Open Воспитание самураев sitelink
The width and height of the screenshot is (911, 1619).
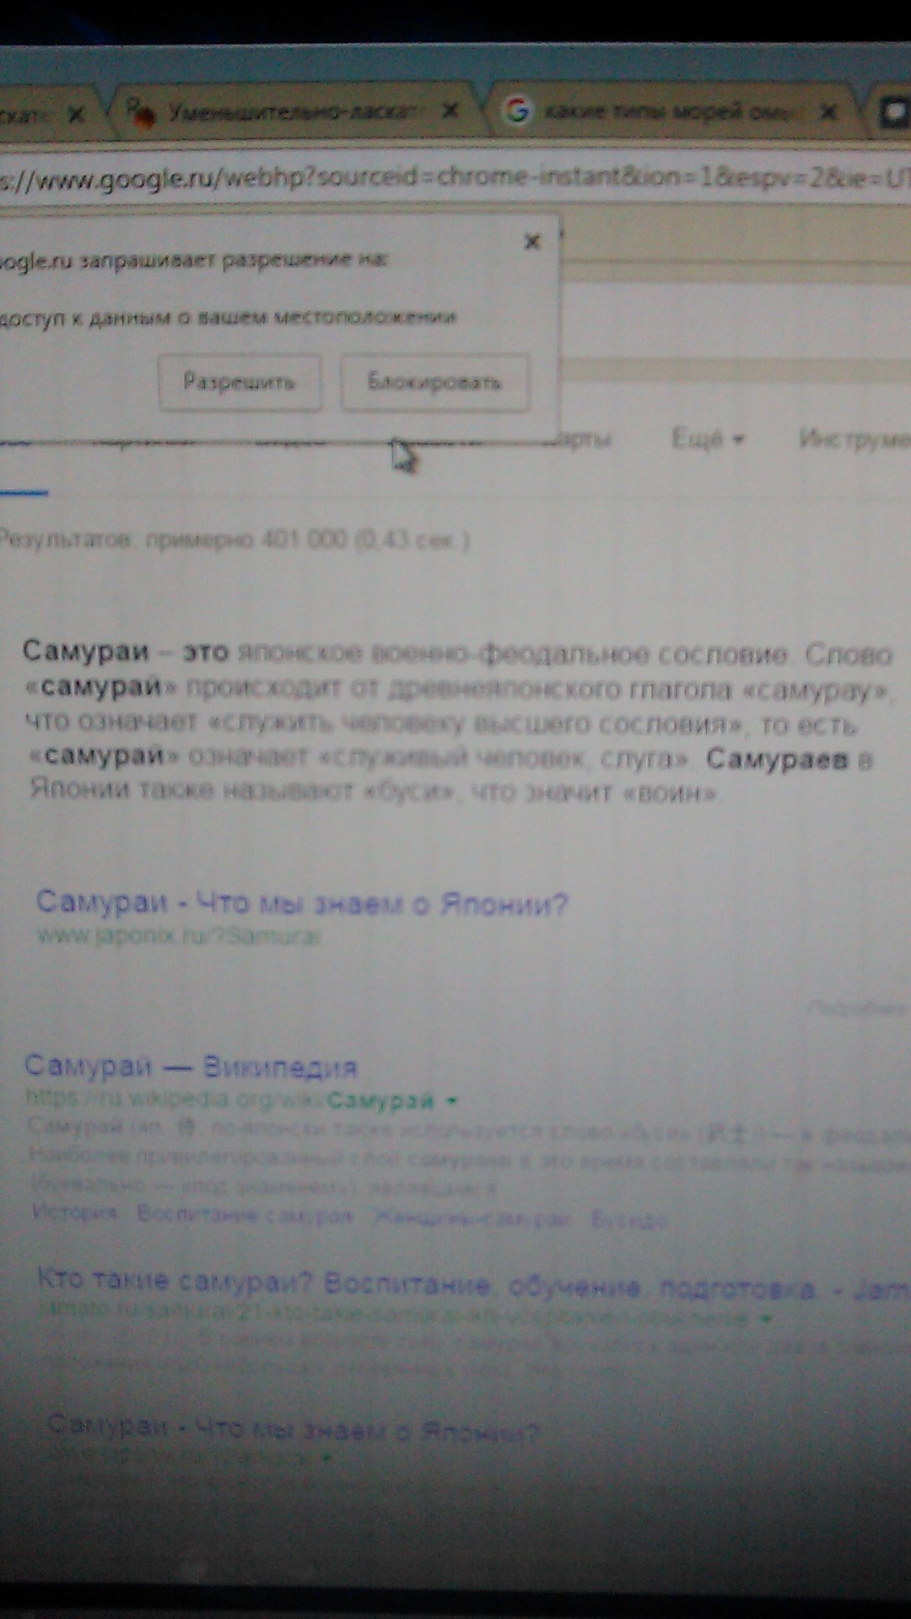tap(245, 1214)
